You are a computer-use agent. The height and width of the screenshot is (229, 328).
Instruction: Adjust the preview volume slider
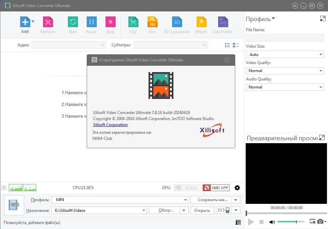coord(291,222)
